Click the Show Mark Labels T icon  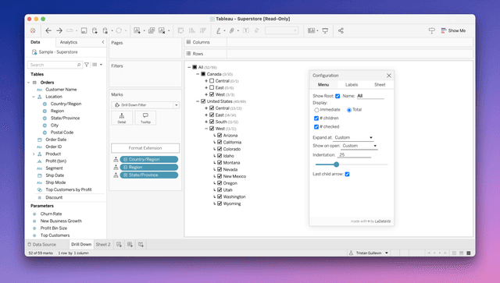(246, 30)
